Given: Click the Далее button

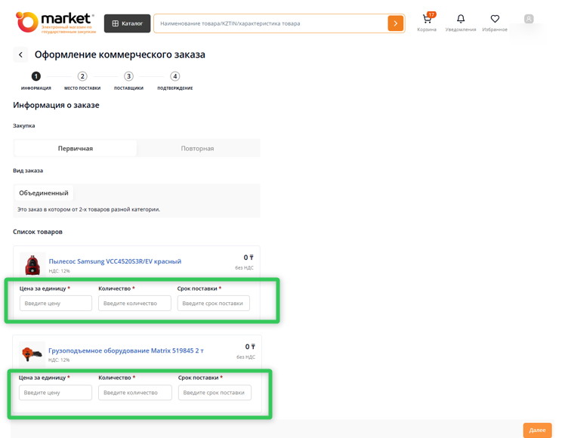Looking at the screenshot, I should pyautogui.click(x=537, y=430).
